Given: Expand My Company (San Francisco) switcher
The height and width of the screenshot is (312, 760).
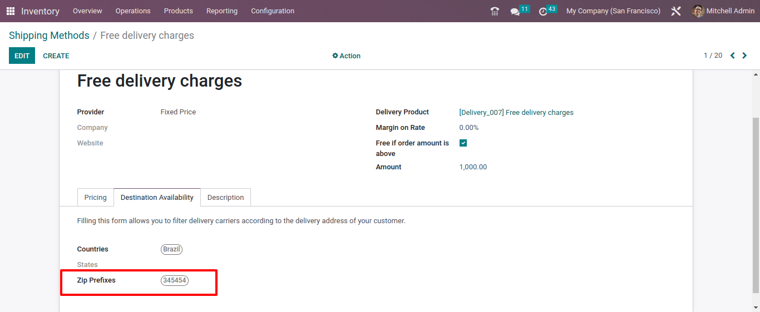Looking at the screenshot, I should pyautogui.click(x=613, y=11).
